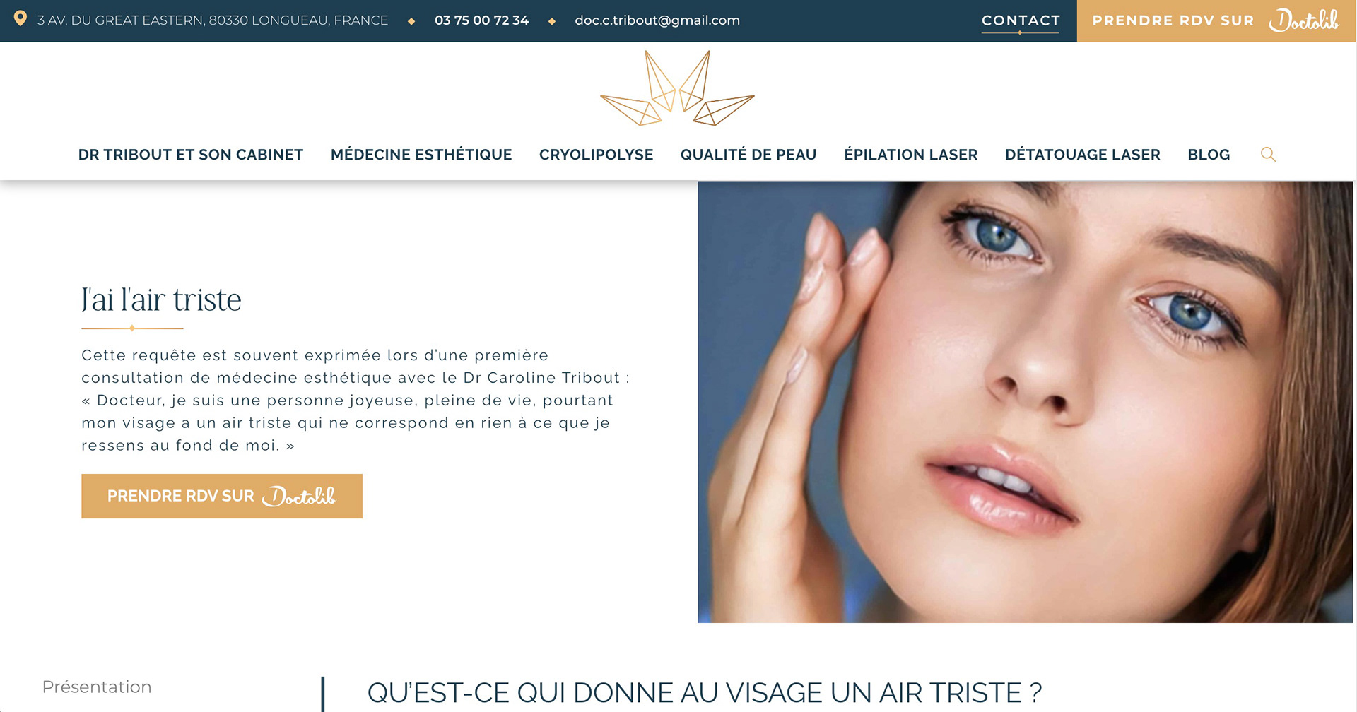The height and width of the screenshot is (712, 1357).
Task: Go to Détatouage Laser section
Action: 1083,155
